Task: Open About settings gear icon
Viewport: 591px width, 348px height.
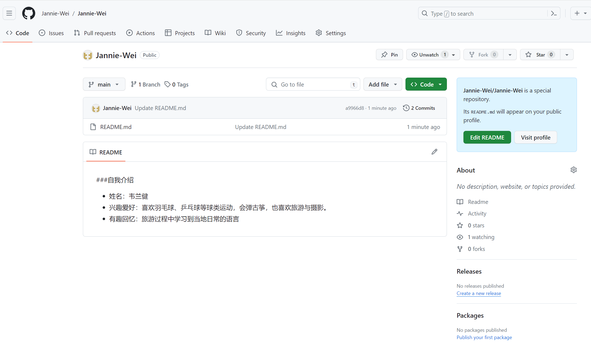Action: pos(573,170)
